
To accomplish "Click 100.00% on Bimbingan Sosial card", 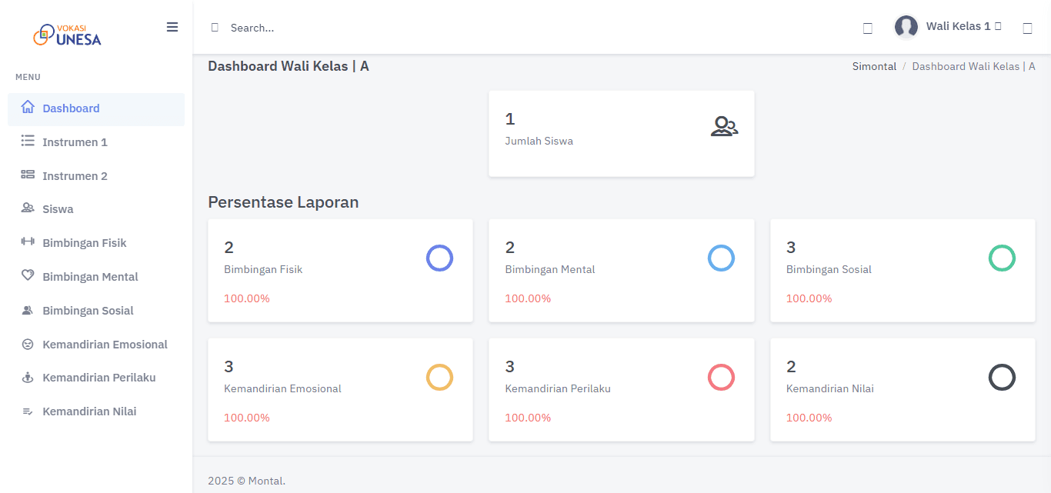I will (809, 298).
